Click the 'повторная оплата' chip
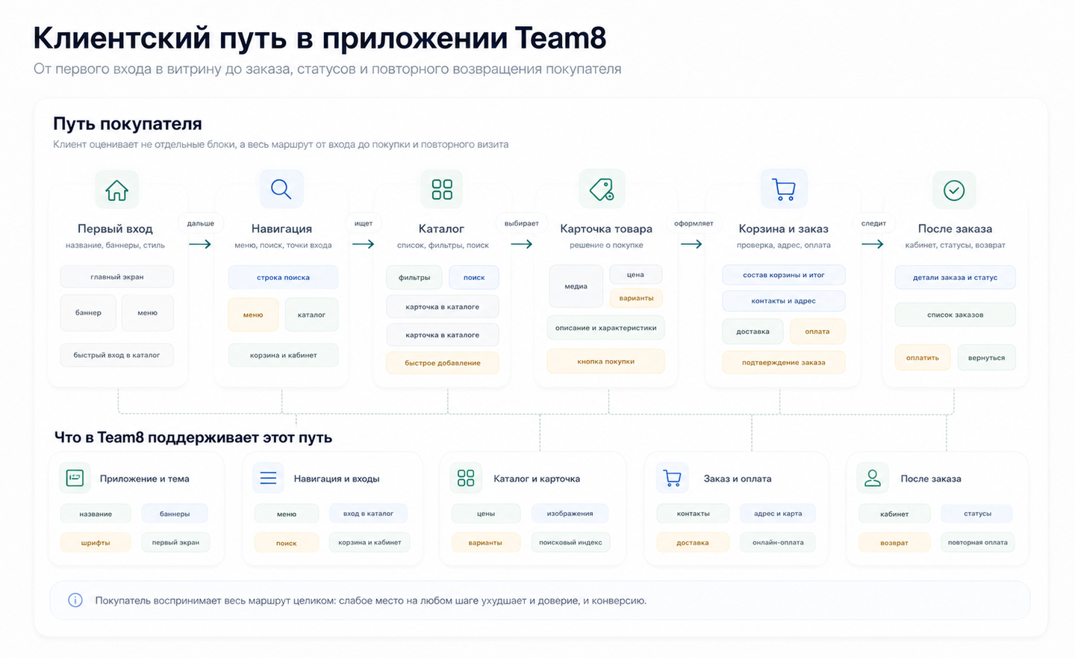This screenshot has height=658, width=1075. pos(978,543)
